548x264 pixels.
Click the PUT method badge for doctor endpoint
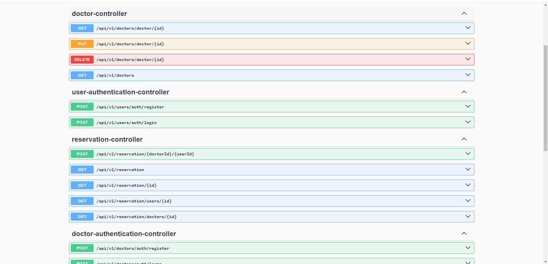[x=82, y=44]
